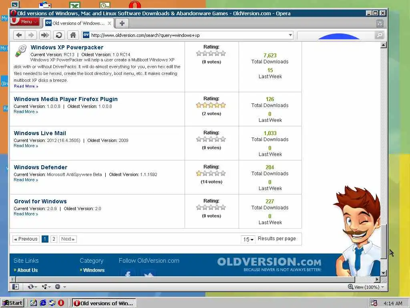Launch Opera from the quick launch bar
This screenshot has width=410, height=308.
click(61, 303)
